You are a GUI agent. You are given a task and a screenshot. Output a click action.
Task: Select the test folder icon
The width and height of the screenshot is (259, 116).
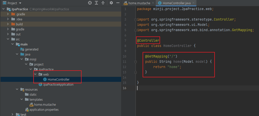18,114
